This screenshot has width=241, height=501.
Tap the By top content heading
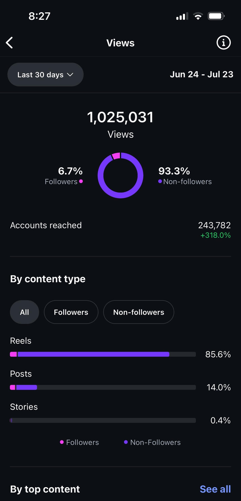[x=45, y=489]
